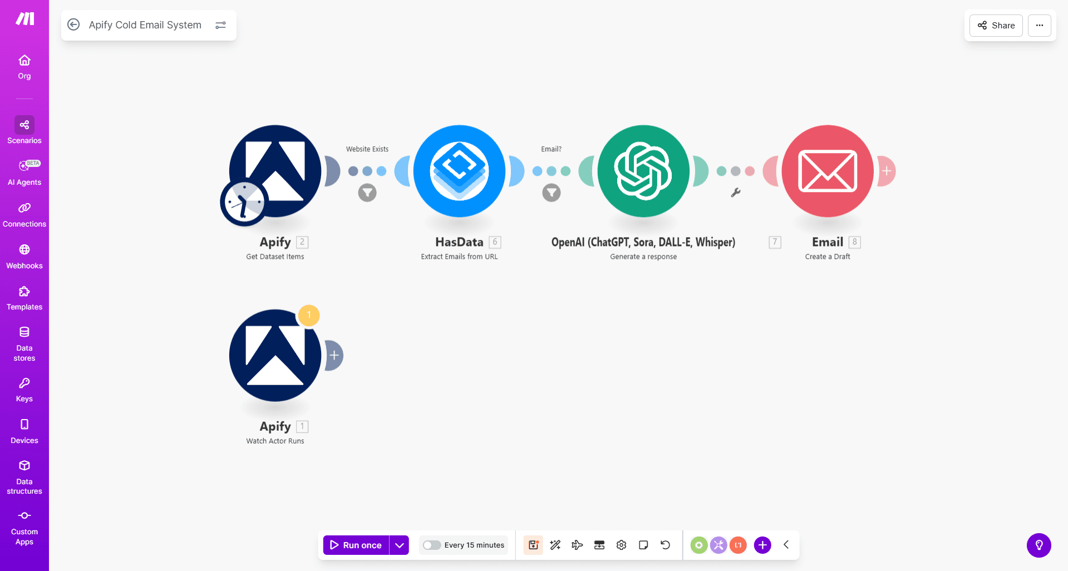The height and width of the screenshot is (571, 1068).
Task: Click the lightbulb help button
Action: pos(1039,545)
